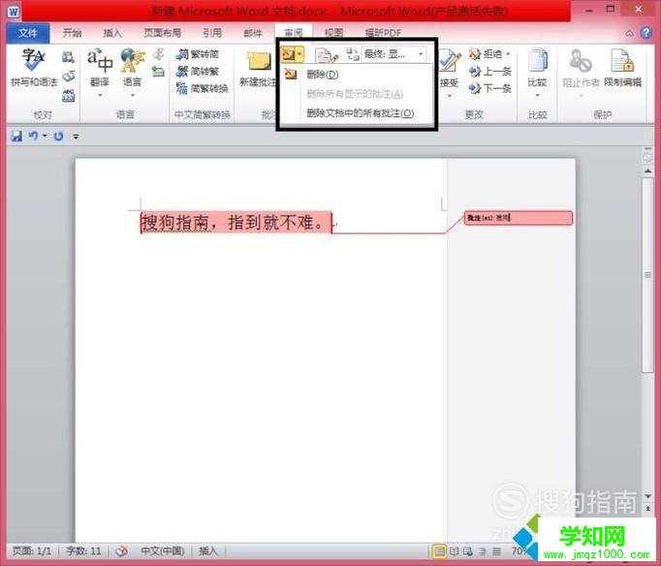Choose 删除(D) from the dropdown menu
Screen dimensions: 661x566
pos(357,75)
